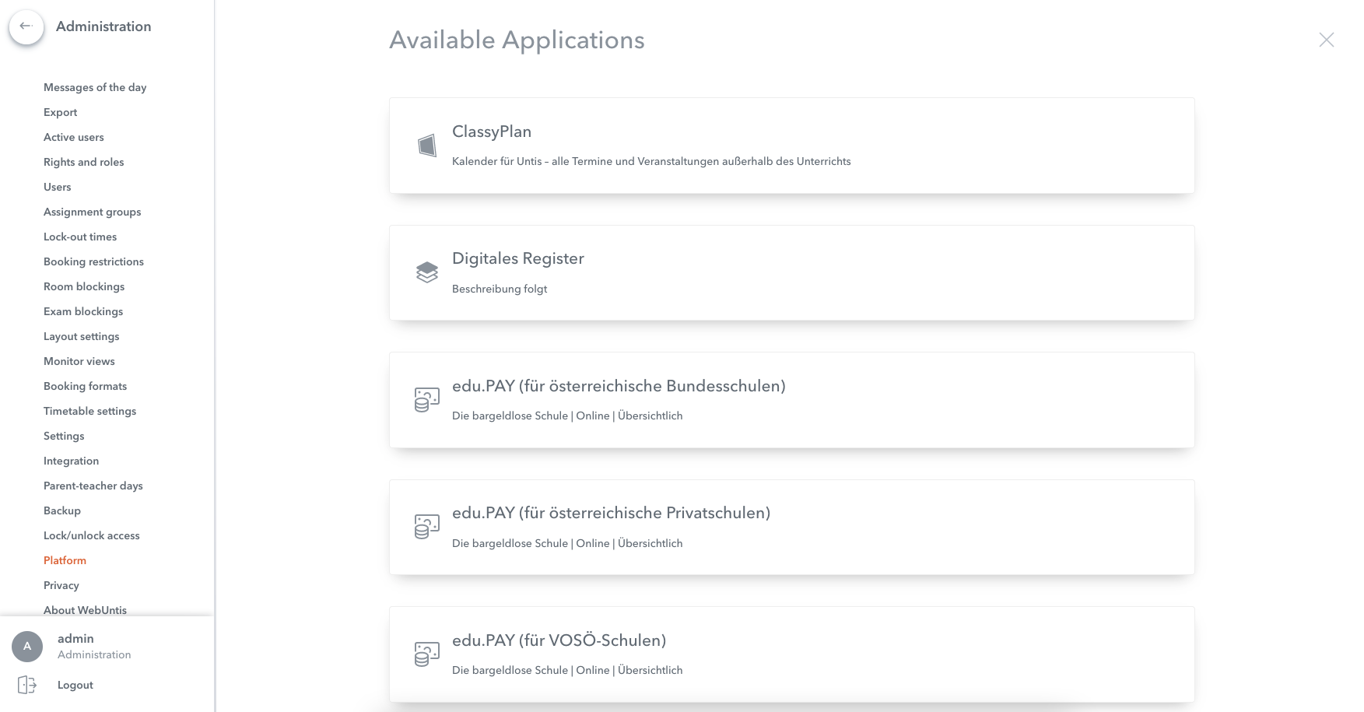
Task: Click the 'Beschreibung folgt' text
Action: click(500, 289)
